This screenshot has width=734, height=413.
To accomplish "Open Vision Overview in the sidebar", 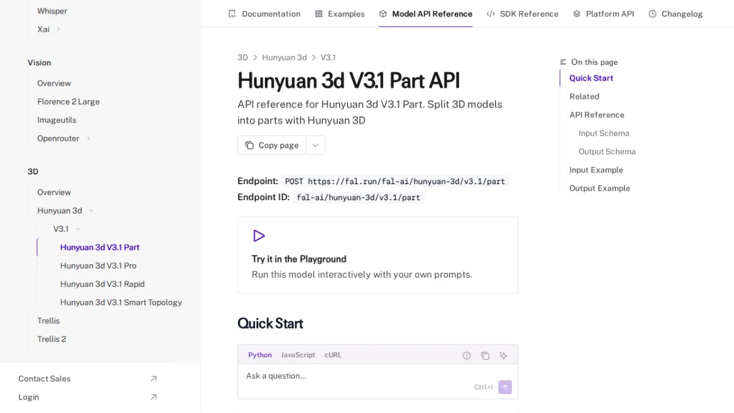I will [54, 83].
